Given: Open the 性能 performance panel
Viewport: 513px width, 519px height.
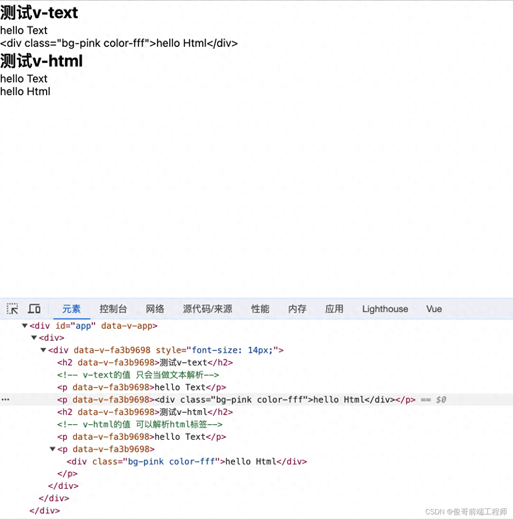Looking at the screenshot, I should pos(260,309).
